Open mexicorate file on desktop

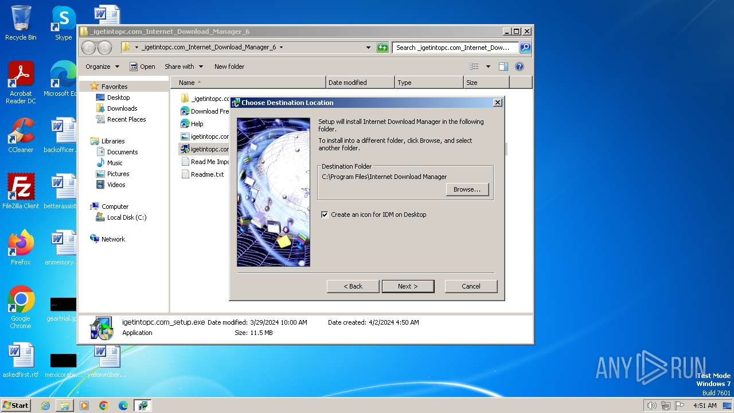(x=63, y=364)
